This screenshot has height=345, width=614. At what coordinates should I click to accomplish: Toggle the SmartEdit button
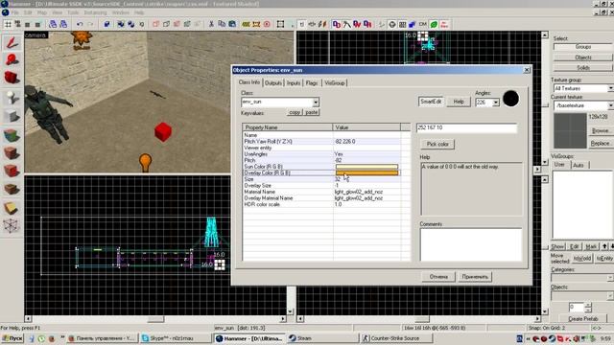pos(431,102)
